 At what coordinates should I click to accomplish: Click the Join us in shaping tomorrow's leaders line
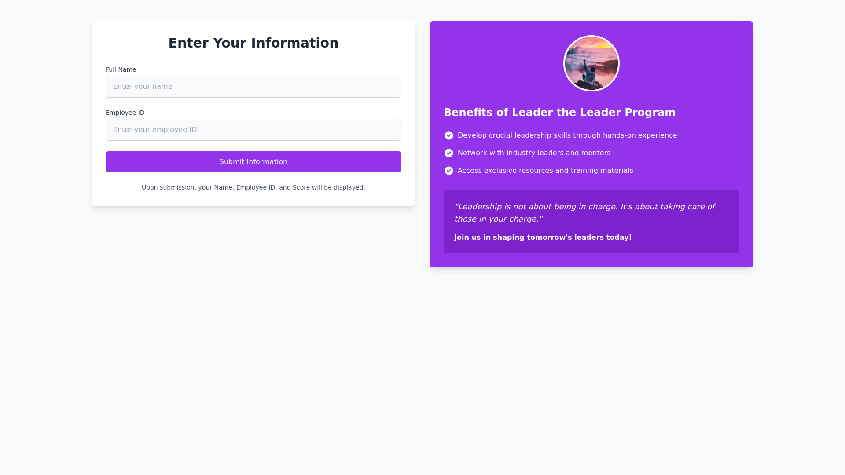click(x=543, y=237)
